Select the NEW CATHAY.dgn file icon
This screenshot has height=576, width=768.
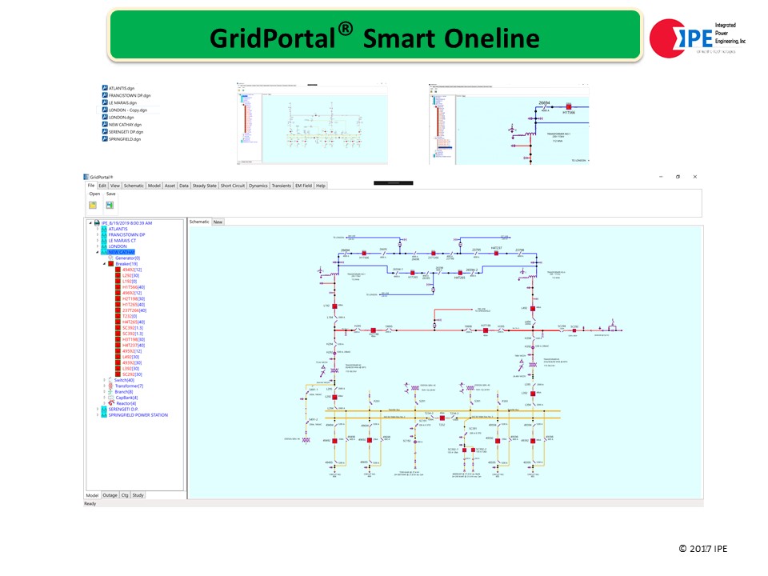point(105,125)
